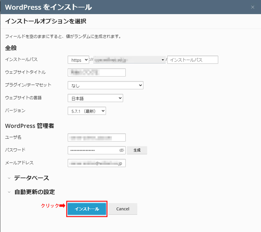Click the Cancel button
Viewport: 261px width, 232px height.
[123, 209]
